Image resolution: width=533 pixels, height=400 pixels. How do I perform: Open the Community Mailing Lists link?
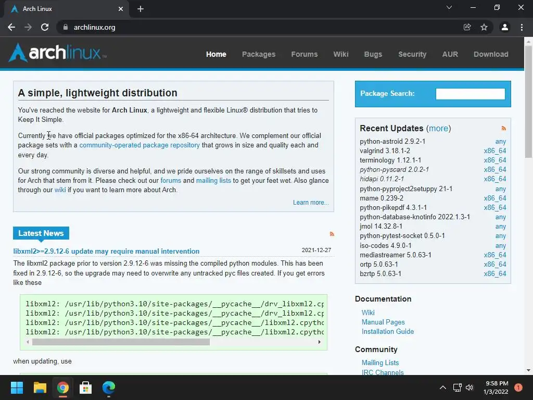pyautogui.click(x=380, y=363)
